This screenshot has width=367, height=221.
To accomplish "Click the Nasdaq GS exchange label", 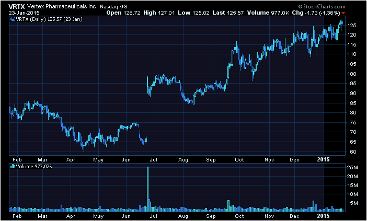I will pos(113,7).
